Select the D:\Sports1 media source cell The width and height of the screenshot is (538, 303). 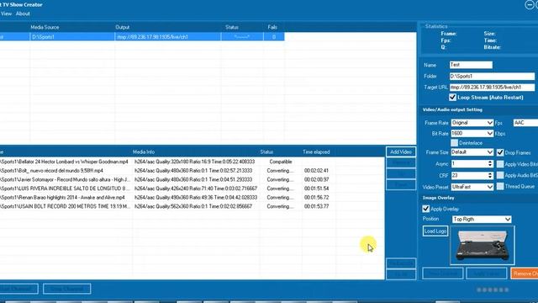click(72, 37)
